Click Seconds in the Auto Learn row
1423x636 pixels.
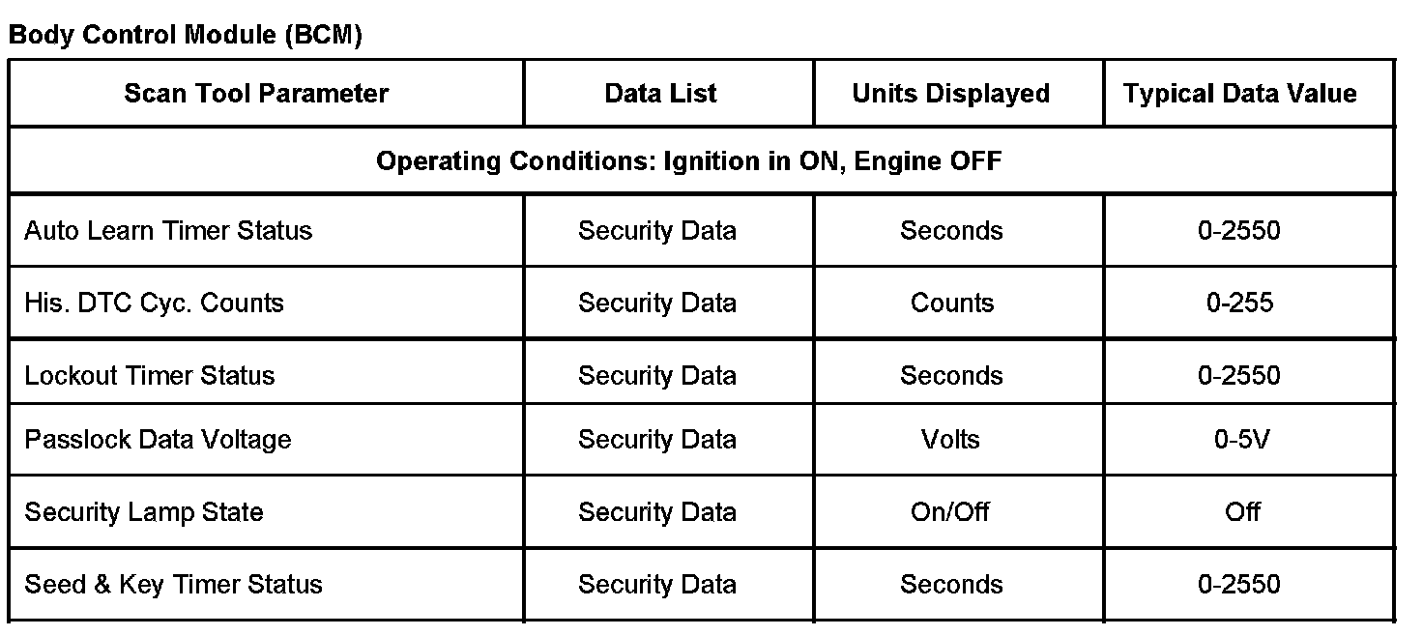[951, 231]
